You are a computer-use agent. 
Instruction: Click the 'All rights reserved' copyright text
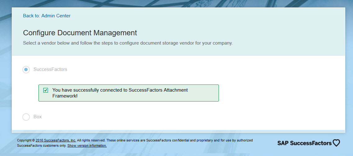(x=91, y=140)
